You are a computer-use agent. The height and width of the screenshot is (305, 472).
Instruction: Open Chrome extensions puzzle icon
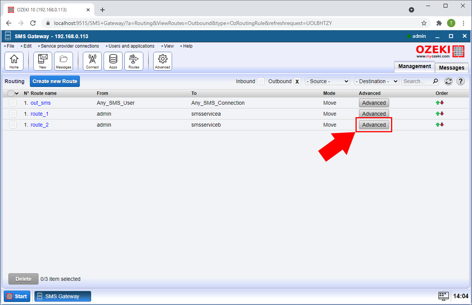pos(439,23)
